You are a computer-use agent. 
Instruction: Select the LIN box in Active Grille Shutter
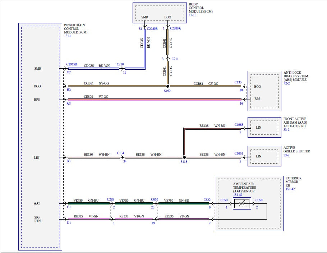pos(264,156)
